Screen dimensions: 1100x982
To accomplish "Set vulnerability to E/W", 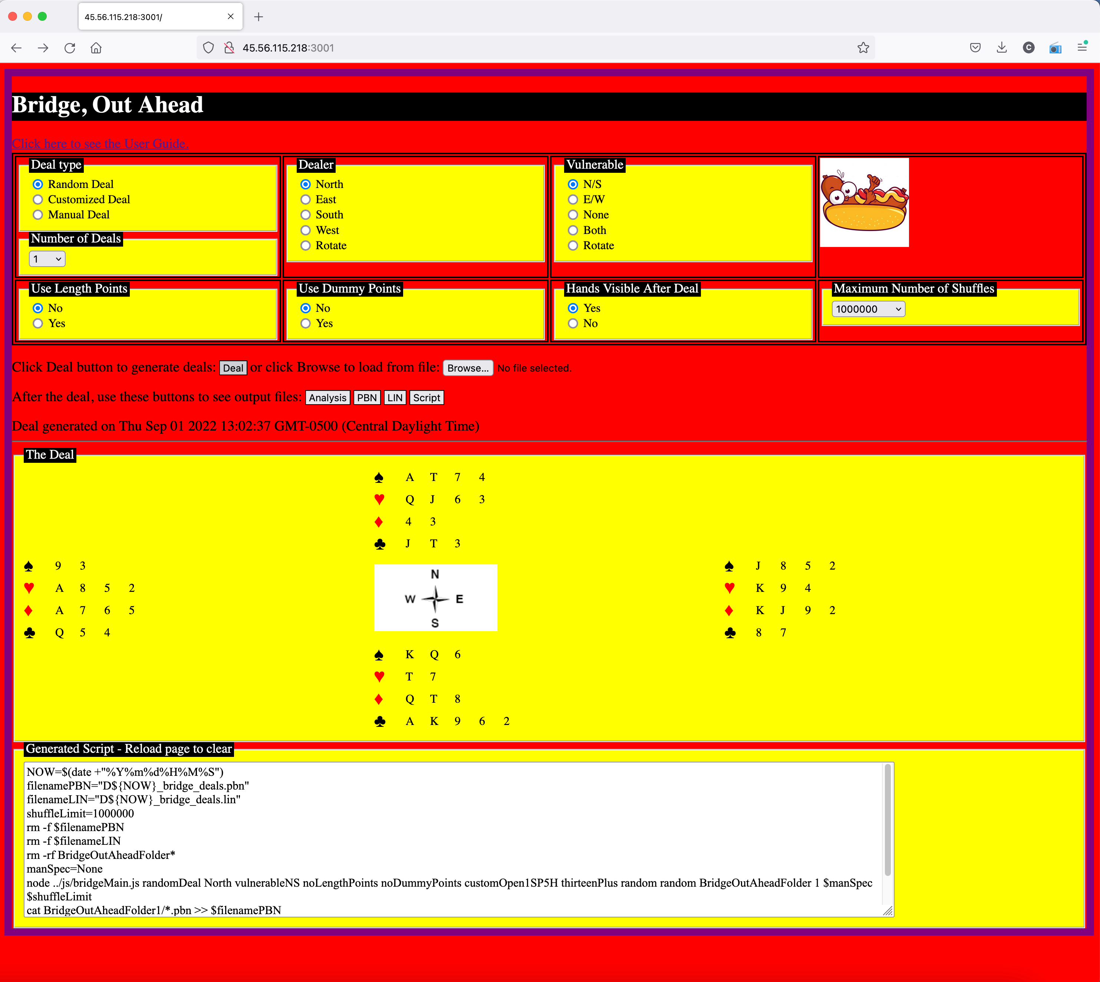I will (x=573, y=200).
